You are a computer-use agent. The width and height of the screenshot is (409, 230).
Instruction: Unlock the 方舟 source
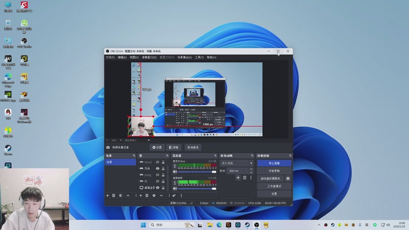(x=163, y=169)
